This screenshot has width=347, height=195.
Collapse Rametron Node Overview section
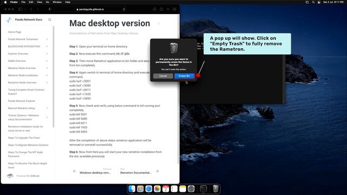(47, 83)
